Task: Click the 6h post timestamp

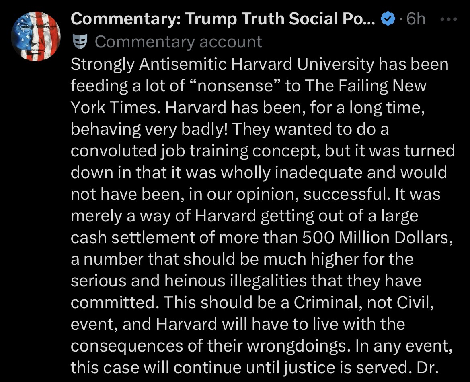Action: click(x=415, y=19)
